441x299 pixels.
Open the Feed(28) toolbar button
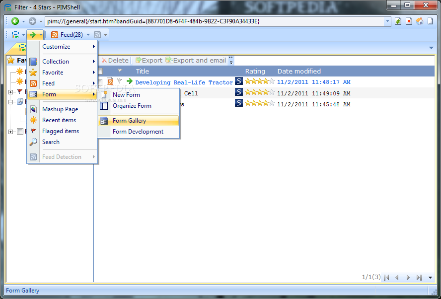click(67, 35)
